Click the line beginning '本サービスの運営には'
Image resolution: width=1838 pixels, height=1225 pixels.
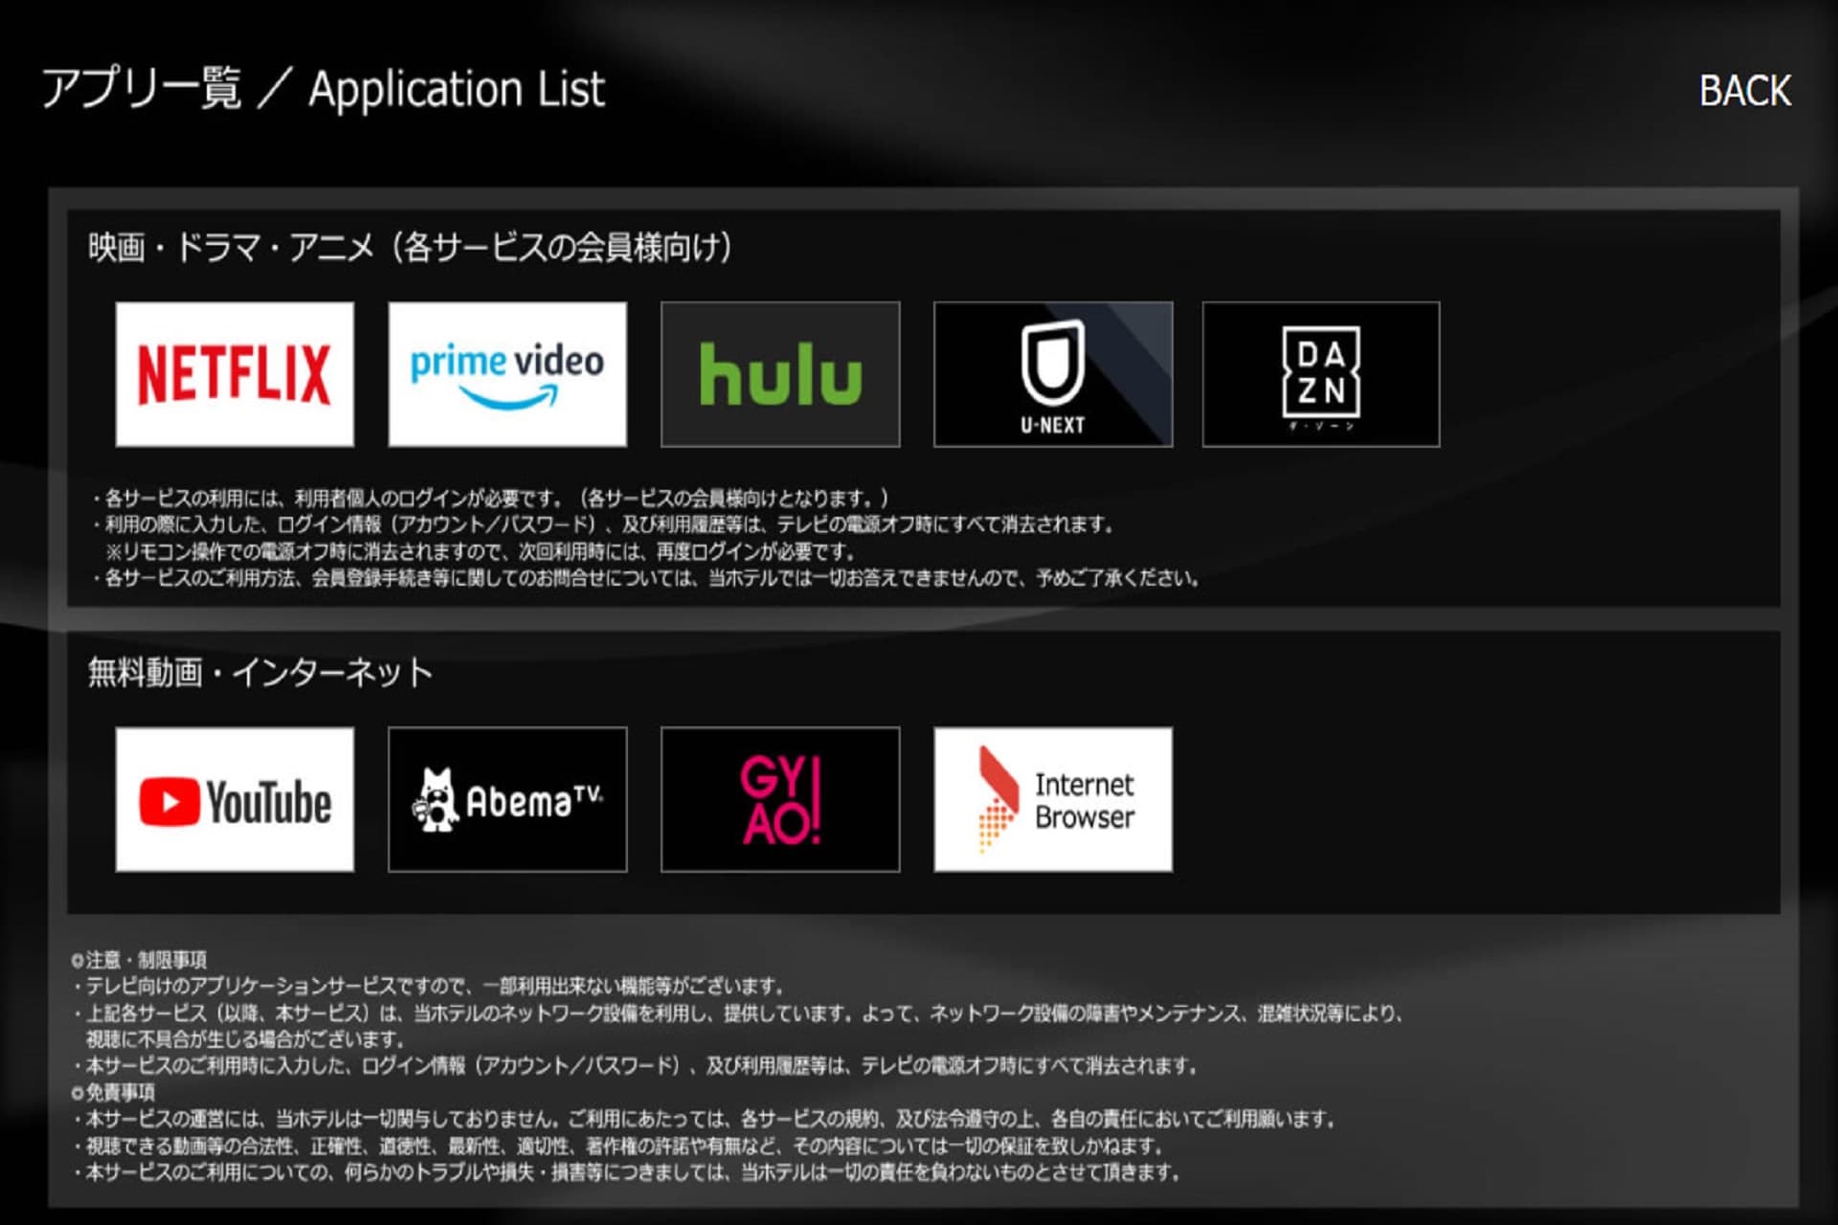pos(705,1119)
